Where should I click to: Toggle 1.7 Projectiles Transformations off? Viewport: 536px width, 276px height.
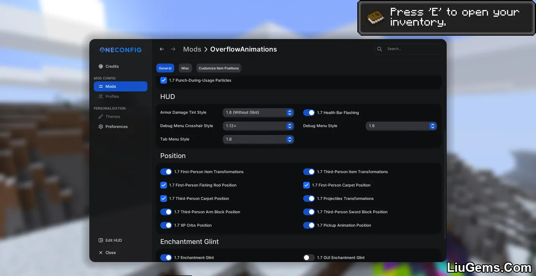point(309,199)
